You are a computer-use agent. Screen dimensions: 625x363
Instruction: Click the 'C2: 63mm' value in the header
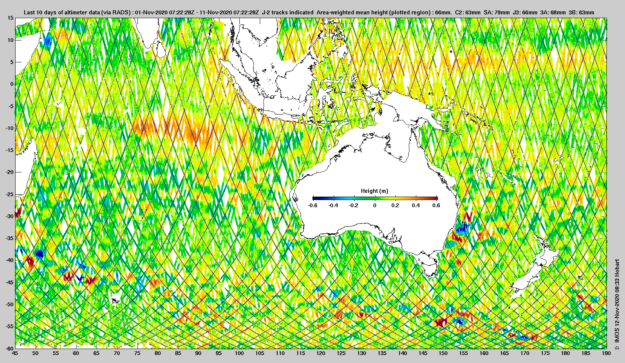coord(467,12)
